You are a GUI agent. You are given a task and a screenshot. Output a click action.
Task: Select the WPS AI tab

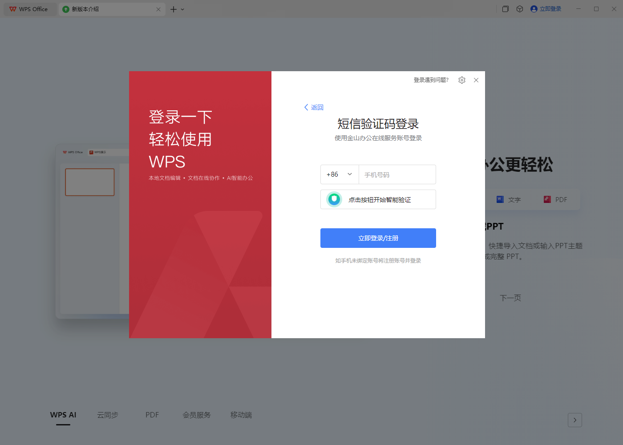[63, 415]
